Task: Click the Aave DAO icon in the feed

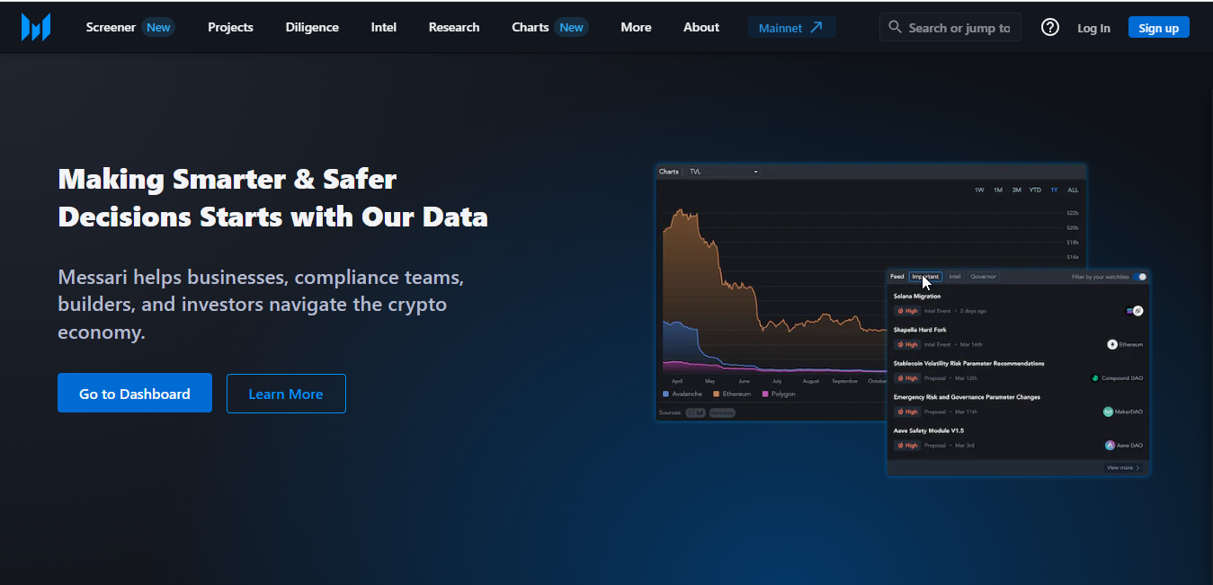Action: click(x=1110, y=445)
